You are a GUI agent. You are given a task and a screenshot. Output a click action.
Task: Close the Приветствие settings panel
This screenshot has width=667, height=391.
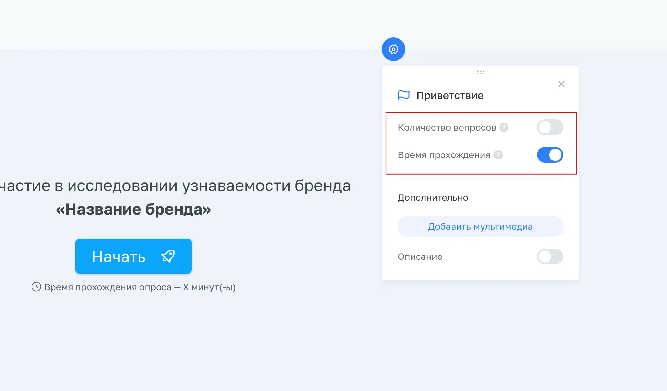(561, 84)
